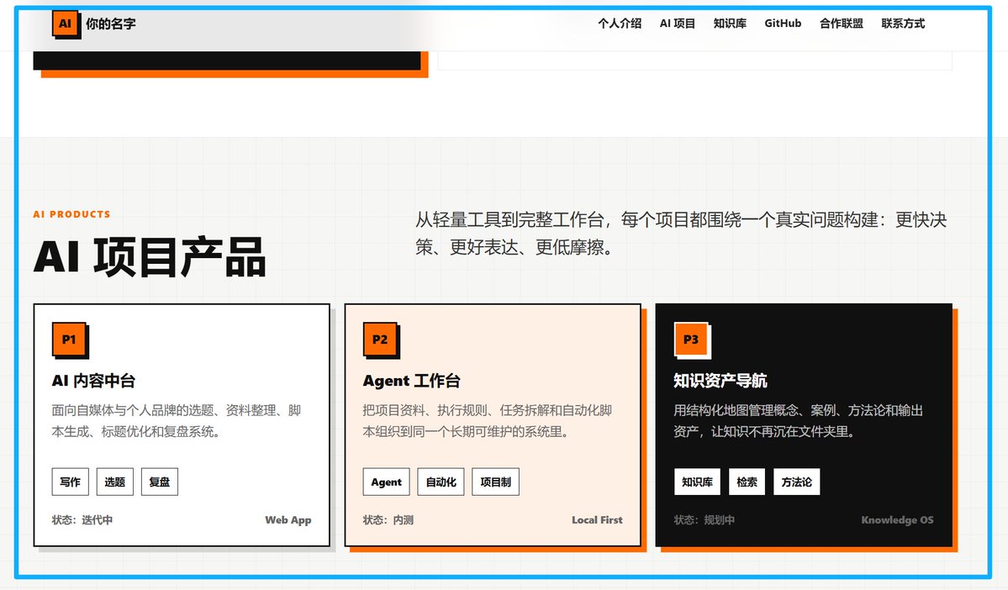The height and width of the screenshot is (590, 1008).
Task: Click the 状态：规划中 status text
Action: (x=704, y=520)
